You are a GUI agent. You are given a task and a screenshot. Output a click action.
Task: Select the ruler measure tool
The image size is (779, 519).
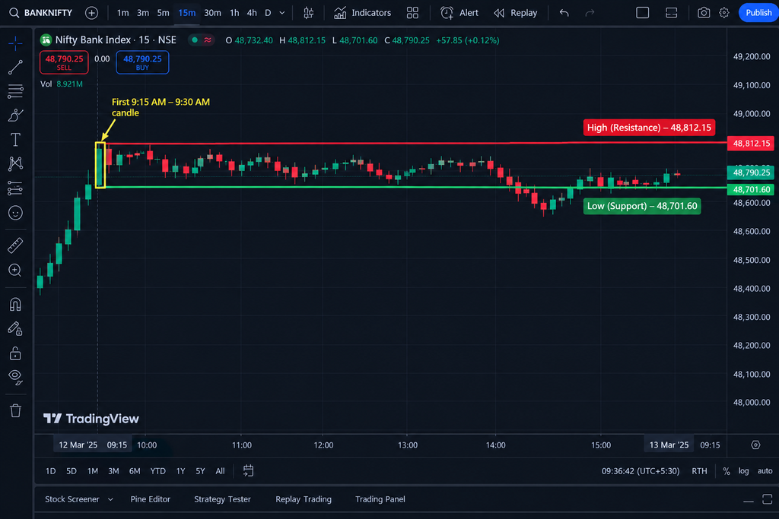[x=15, y=245]
